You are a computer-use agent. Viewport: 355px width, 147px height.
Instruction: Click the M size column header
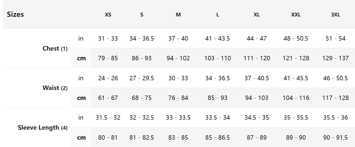(x=178, y=15)
